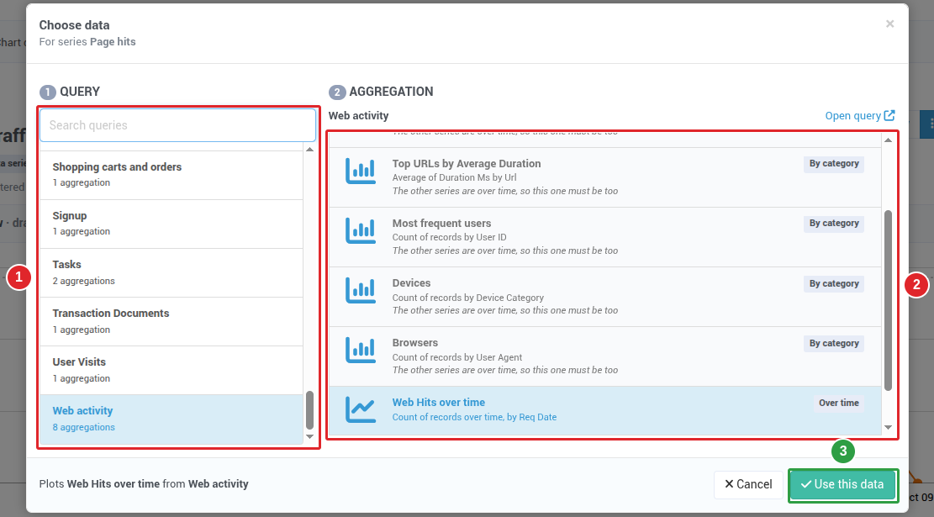Choose the Most frequent users aggregation
The height and width of the screenshot is (517, 934).
point(605,237)
